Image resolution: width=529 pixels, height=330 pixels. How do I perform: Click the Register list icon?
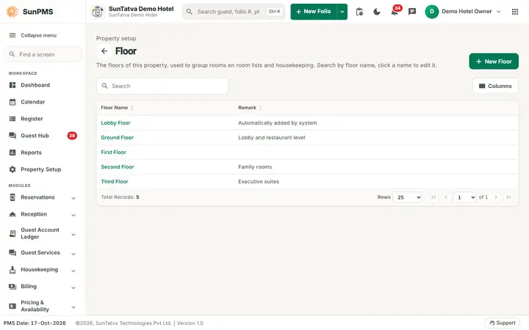tap(12, 119)
